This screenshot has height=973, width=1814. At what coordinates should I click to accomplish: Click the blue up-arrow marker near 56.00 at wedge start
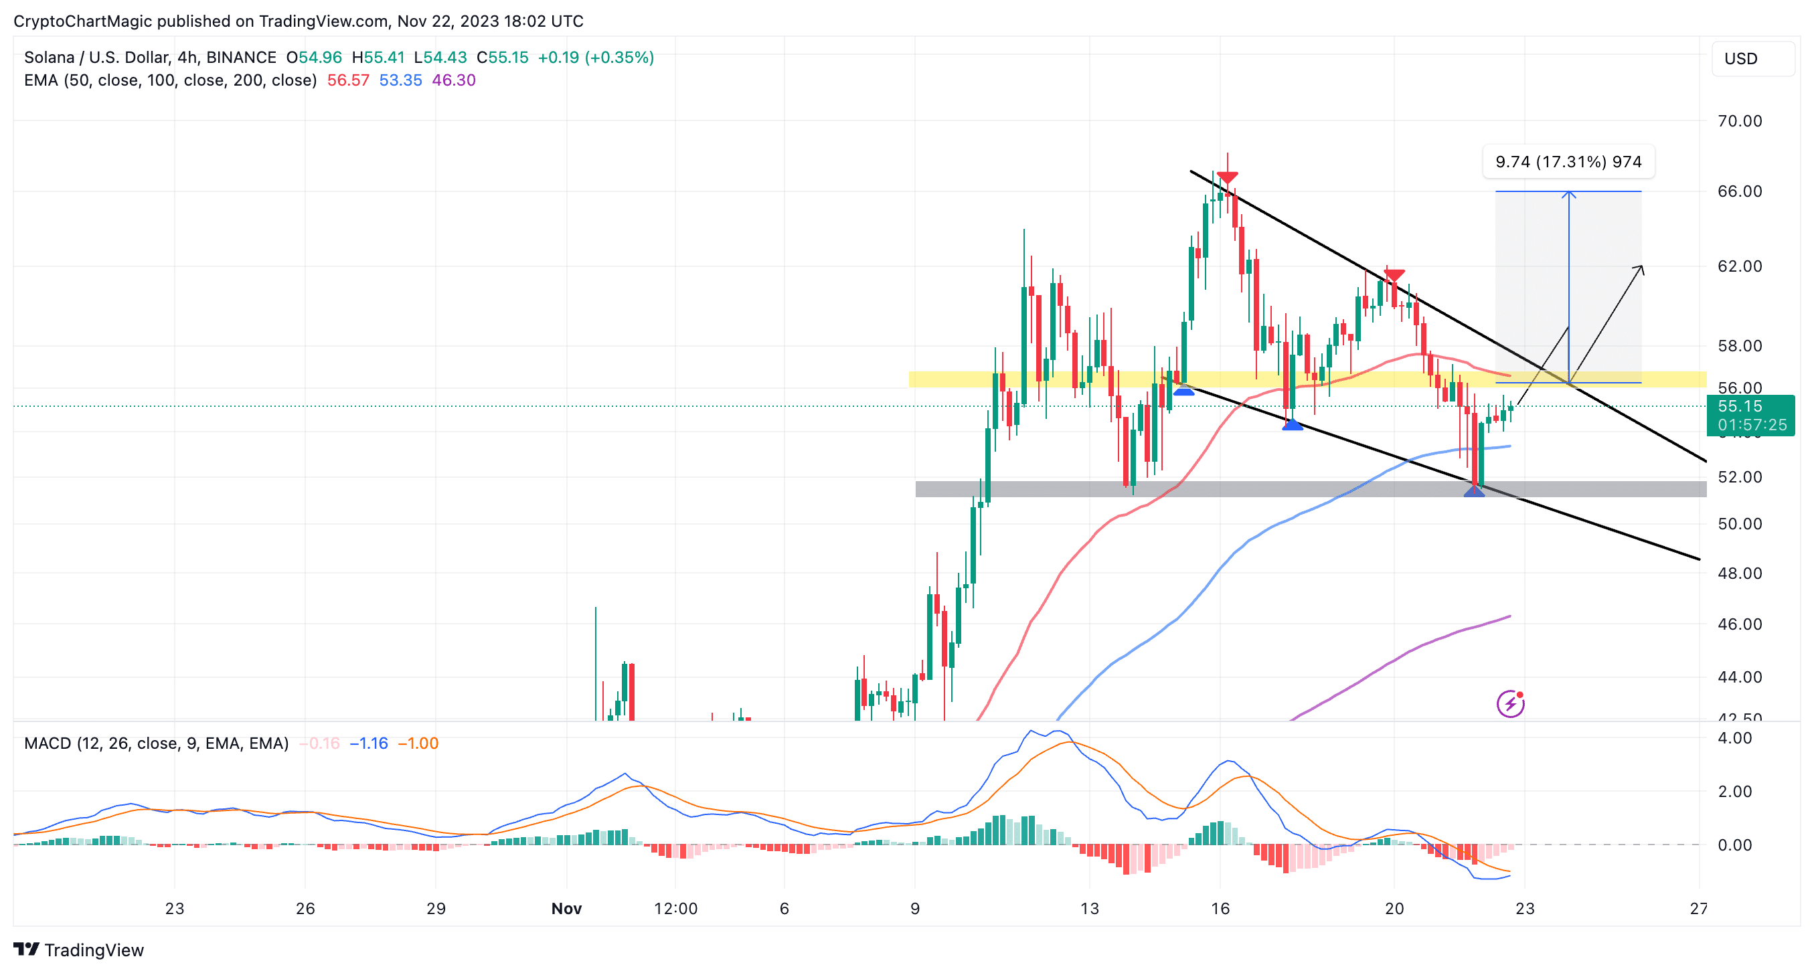pyautogui.click(x=1183, y=390)
